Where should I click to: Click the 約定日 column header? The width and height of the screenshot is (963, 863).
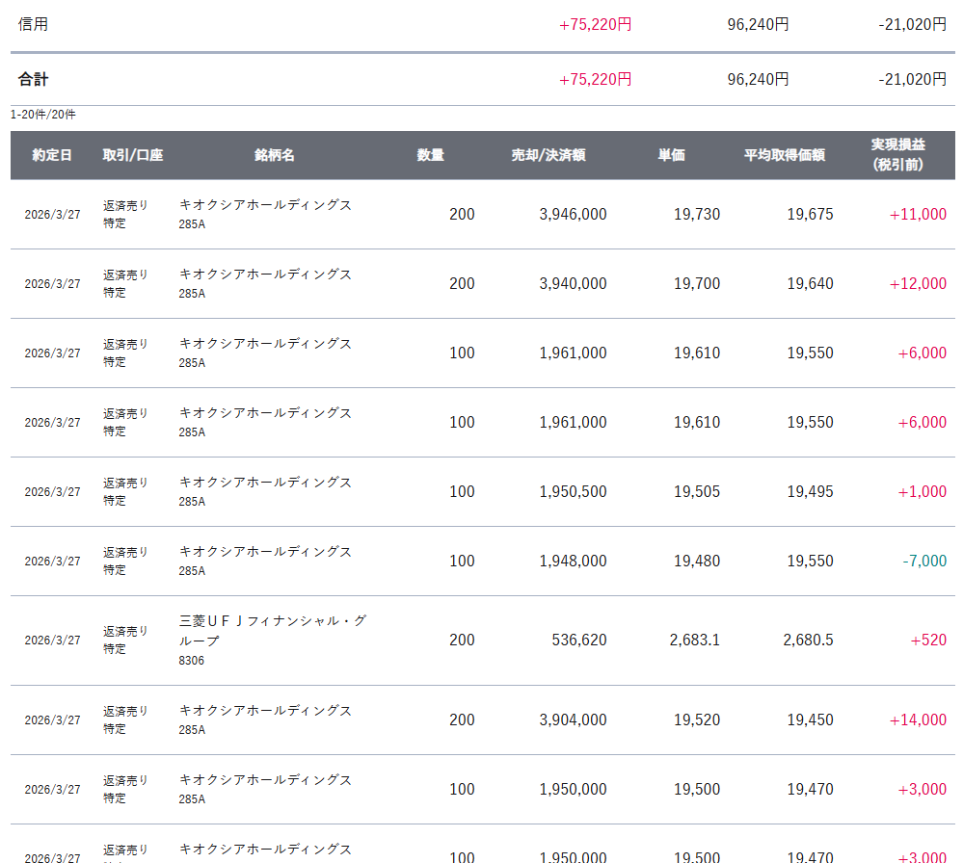click(x=51, y=155)
